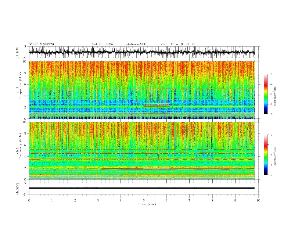Click the time-axis tick label "5"
Image resolution: width=291 pixels, height=225 pixels.
coord(144,200)
